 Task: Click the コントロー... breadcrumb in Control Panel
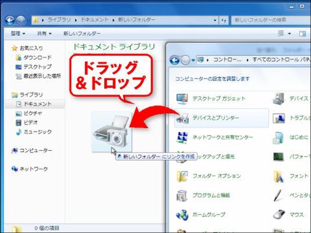(227, 60)
